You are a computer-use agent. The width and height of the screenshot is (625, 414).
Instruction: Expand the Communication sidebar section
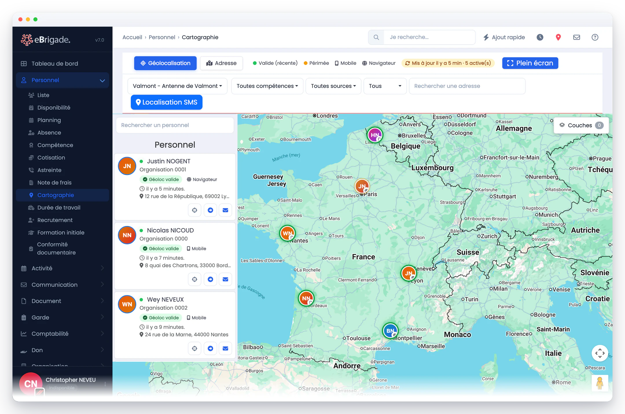tap(62, 285)
